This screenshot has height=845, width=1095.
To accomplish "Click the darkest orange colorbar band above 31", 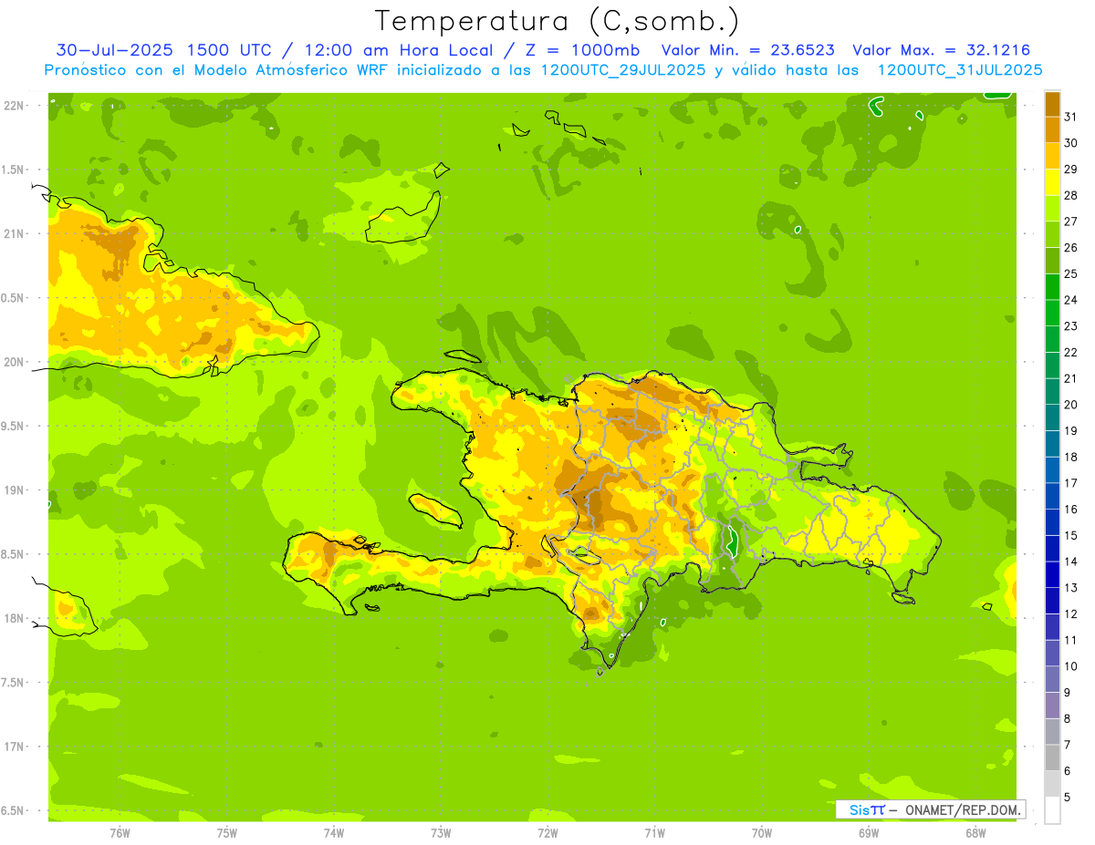I will point(1053,104).
